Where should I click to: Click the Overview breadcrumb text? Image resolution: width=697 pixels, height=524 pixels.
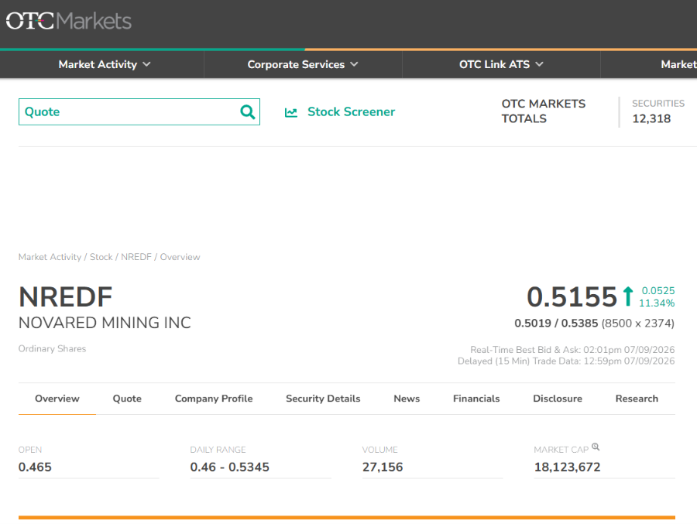pos(180,257)
